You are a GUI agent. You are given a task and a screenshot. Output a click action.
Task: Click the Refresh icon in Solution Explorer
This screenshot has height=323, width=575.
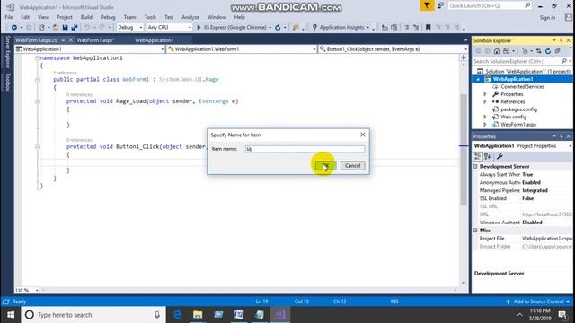pos(548,51)
